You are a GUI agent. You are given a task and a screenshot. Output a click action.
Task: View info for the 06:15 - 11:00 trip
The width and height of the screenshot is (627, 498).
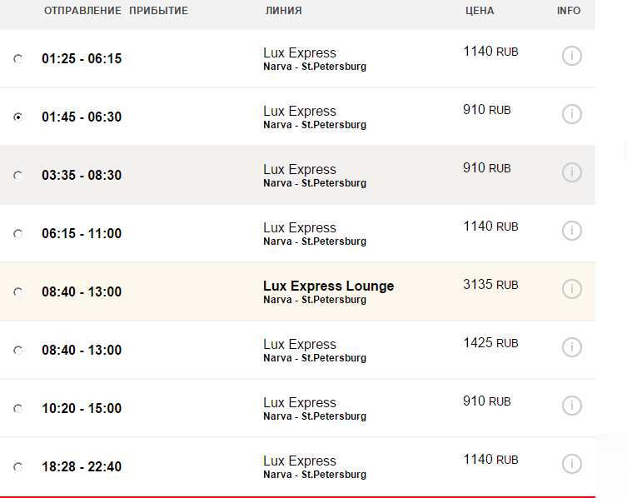pos(572,231)
